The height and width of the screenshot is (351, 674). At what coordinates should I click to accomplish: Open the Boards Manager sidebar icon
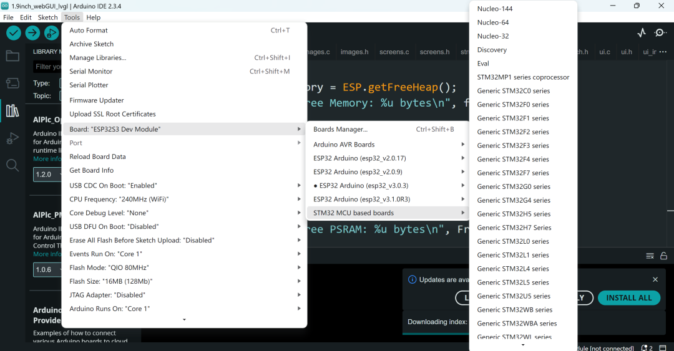point(12,83)
